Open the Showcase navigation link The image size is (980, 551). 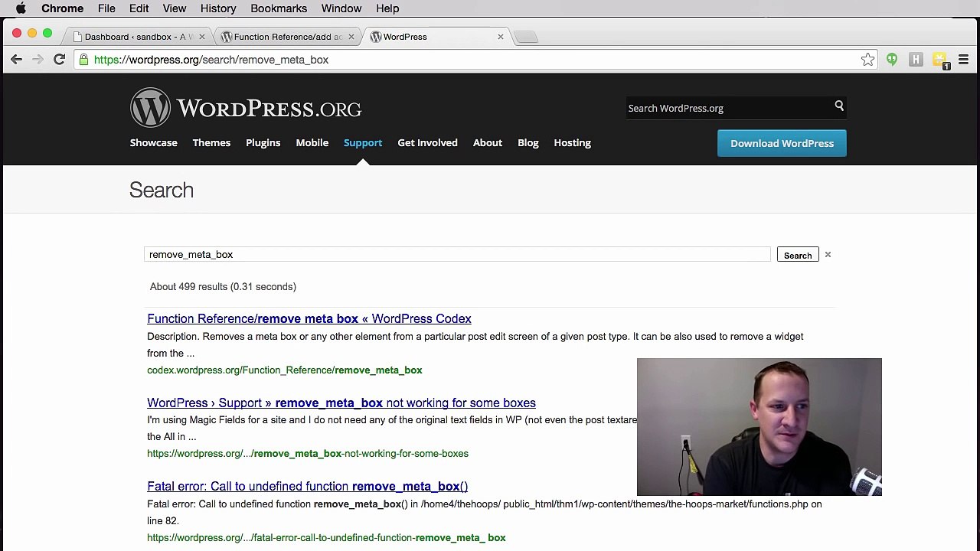[153, 143]
